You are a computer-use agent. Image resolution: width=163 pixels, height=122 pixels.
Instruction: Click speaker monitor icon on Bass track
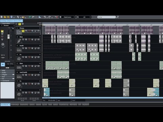tap(32, 40)
